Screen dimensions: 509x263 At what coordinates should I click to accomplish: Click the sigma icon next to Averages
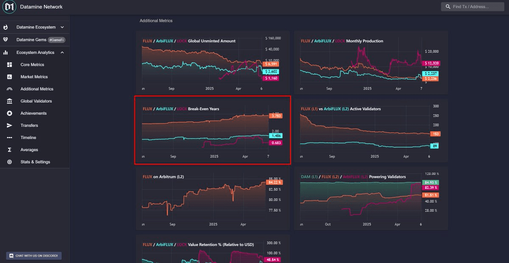(x=10, y=150)
